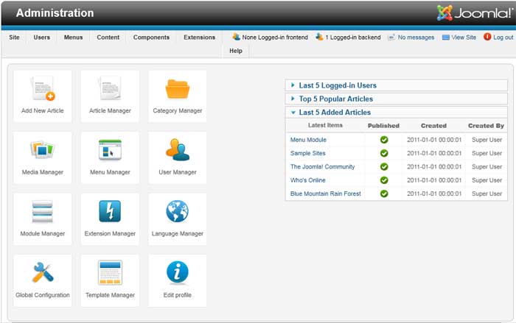Click the Super User cell for Menu Module
The width and height of the screenshot is (516, 323).
click(487, 140)
